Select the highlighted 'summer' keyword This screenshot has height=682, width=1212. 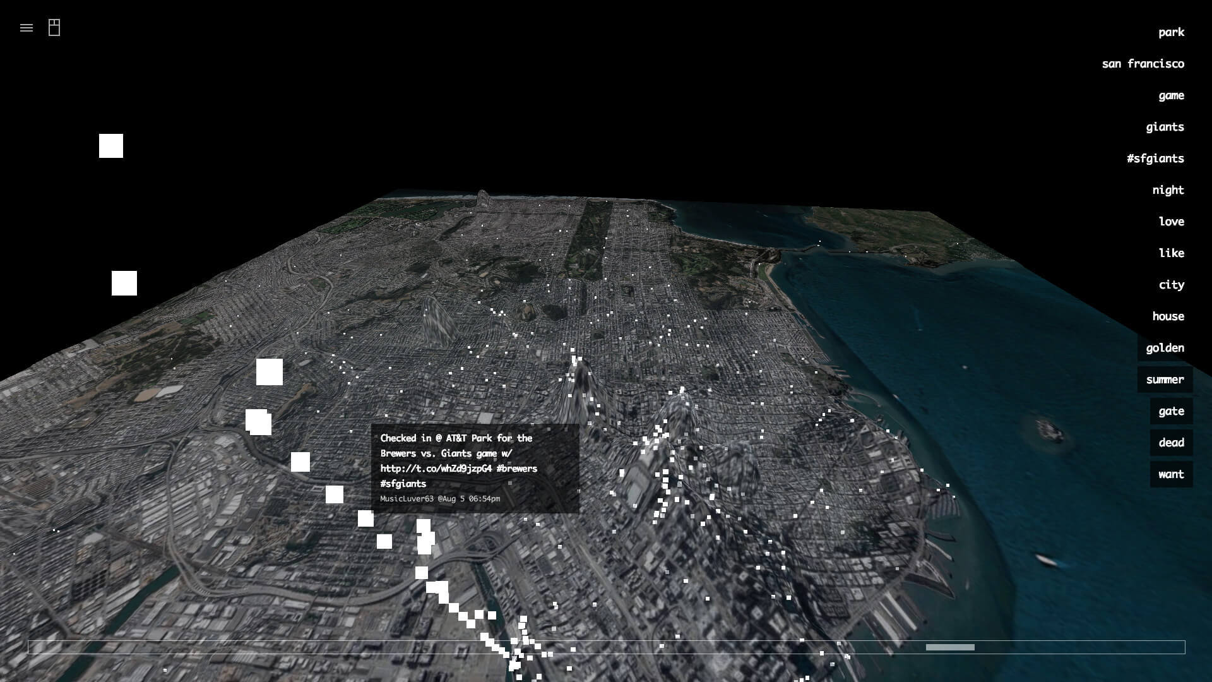[1165, 380]
